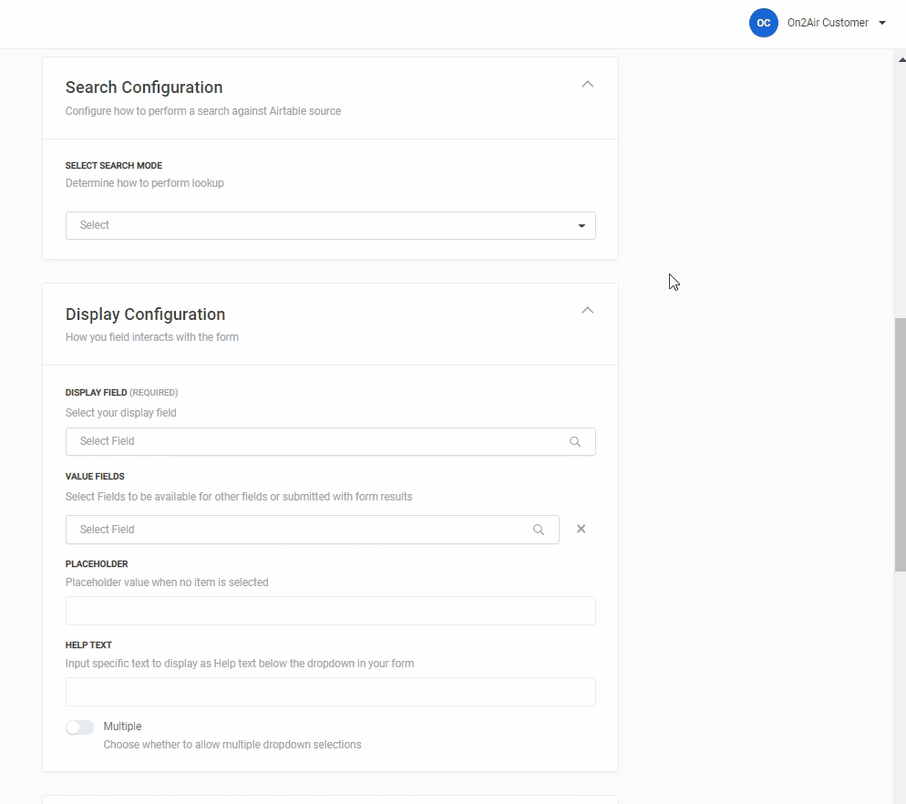
Task: Click the Multiple toggle label text
Action: click(x=122, y=727)
